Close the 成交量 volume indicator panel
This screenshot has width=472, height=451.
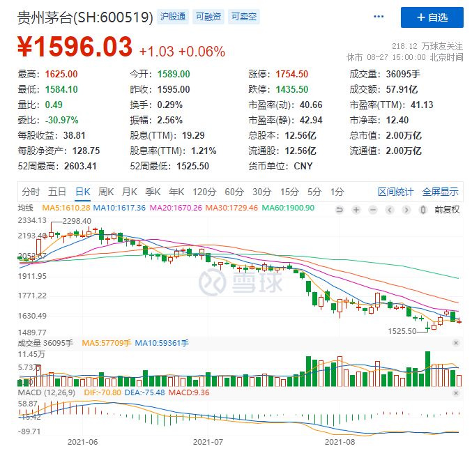point(456,343)
